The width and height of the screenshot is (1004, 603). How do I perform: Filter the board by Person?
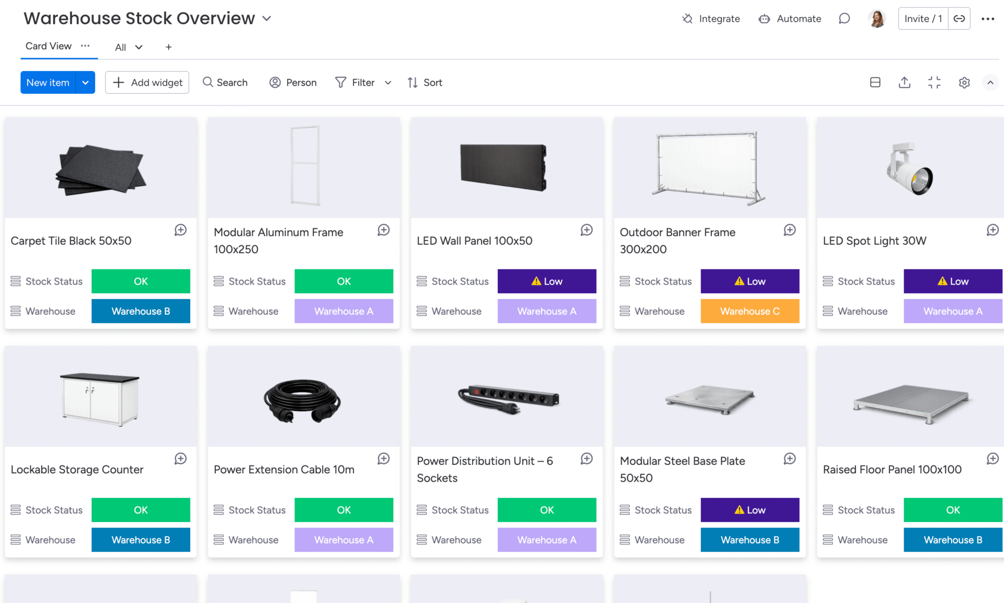coord(293,82)
